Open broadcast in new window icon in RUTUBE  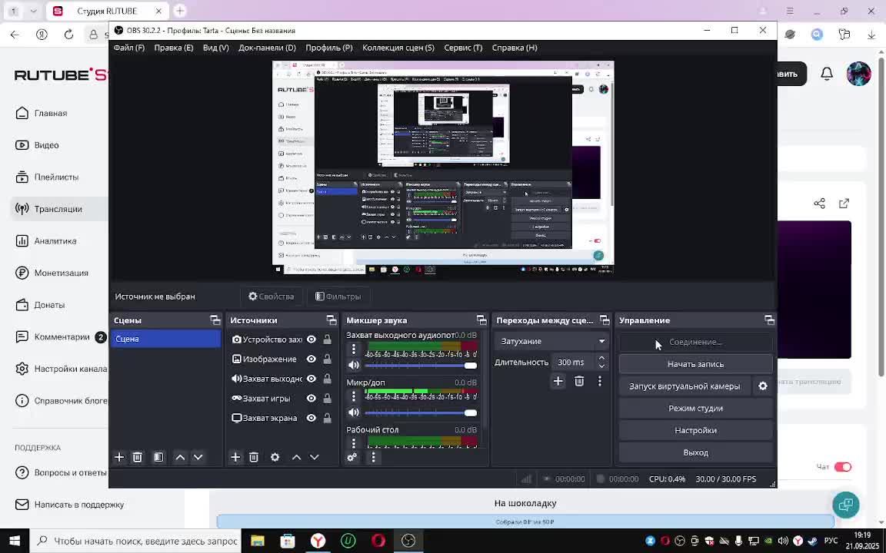(844, 203)
